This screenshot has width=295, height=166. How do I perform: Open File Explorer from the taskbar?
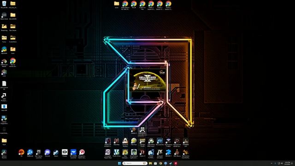tap(150, 163)
